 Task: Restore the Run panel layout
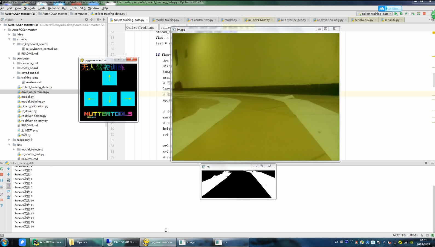(2, 187)
